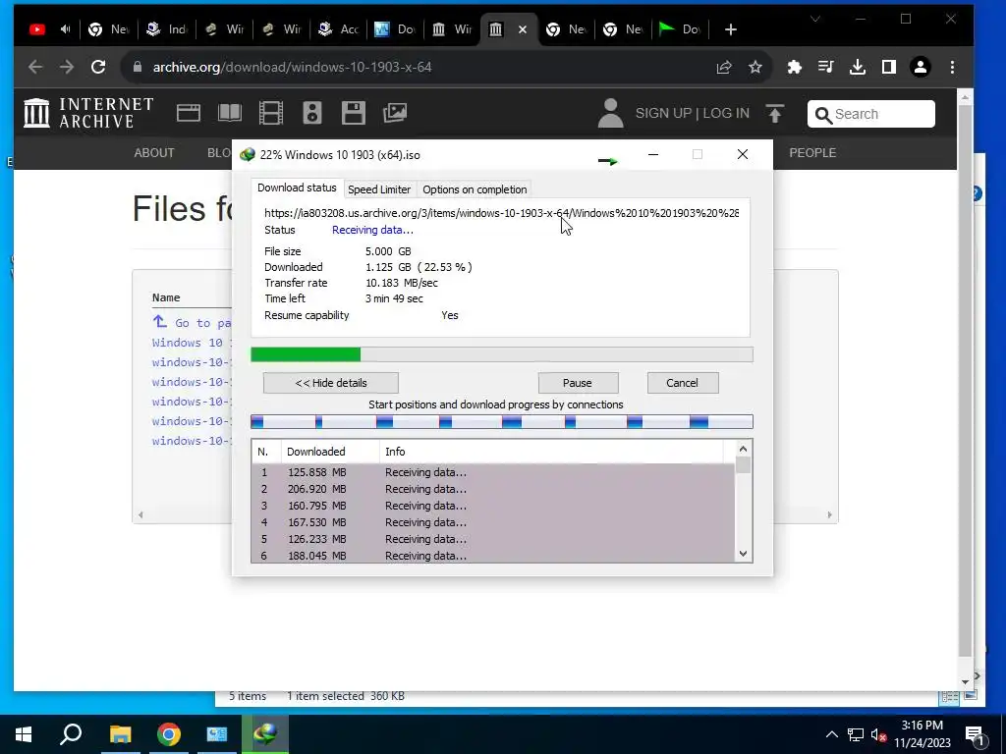The image size is (1006, 754).
Task: Click the connections segment progress bar
Action: coord(501,421)
